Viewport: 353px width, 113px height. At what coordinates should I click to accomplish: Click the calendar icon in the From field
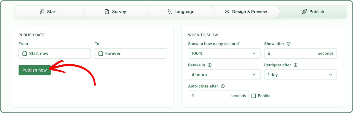[25, 53]
